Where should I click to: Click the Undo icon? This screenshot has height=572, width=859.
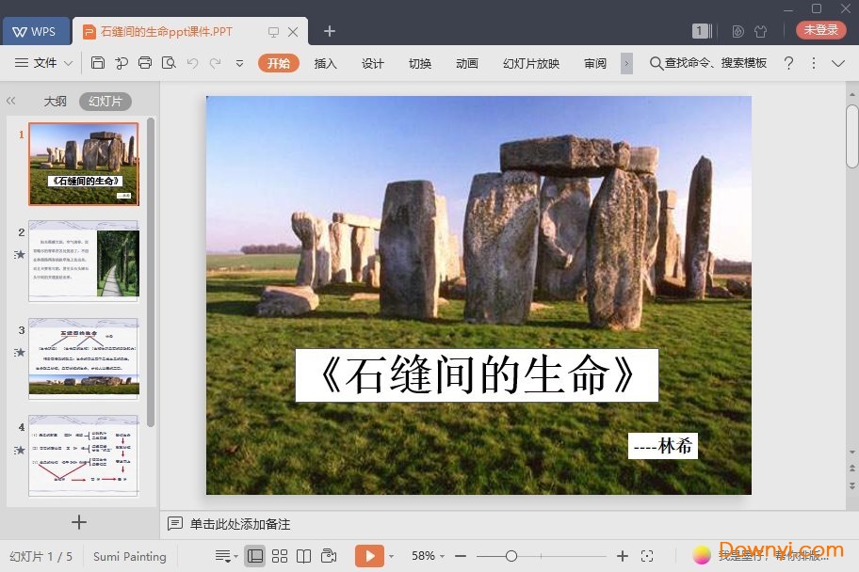(x=193, y=63)
